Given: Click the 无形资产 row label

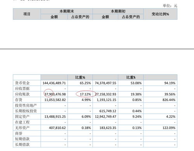Looking at the screenshot, I should click(22, 128).
